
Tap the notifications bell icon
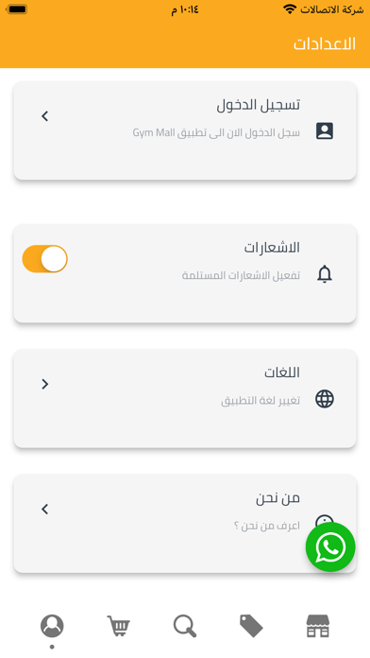pyautogui.click(x=325, y=274)
